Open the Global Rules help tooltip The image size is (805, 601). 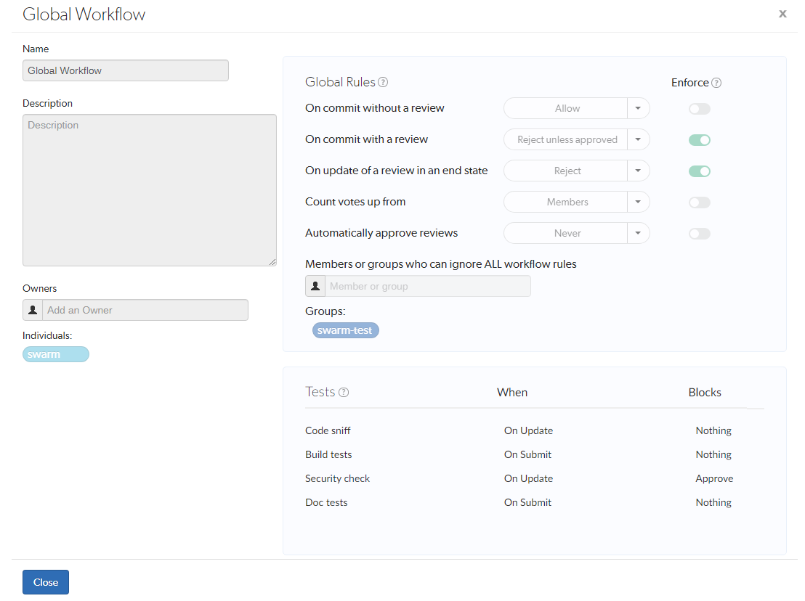384,82
